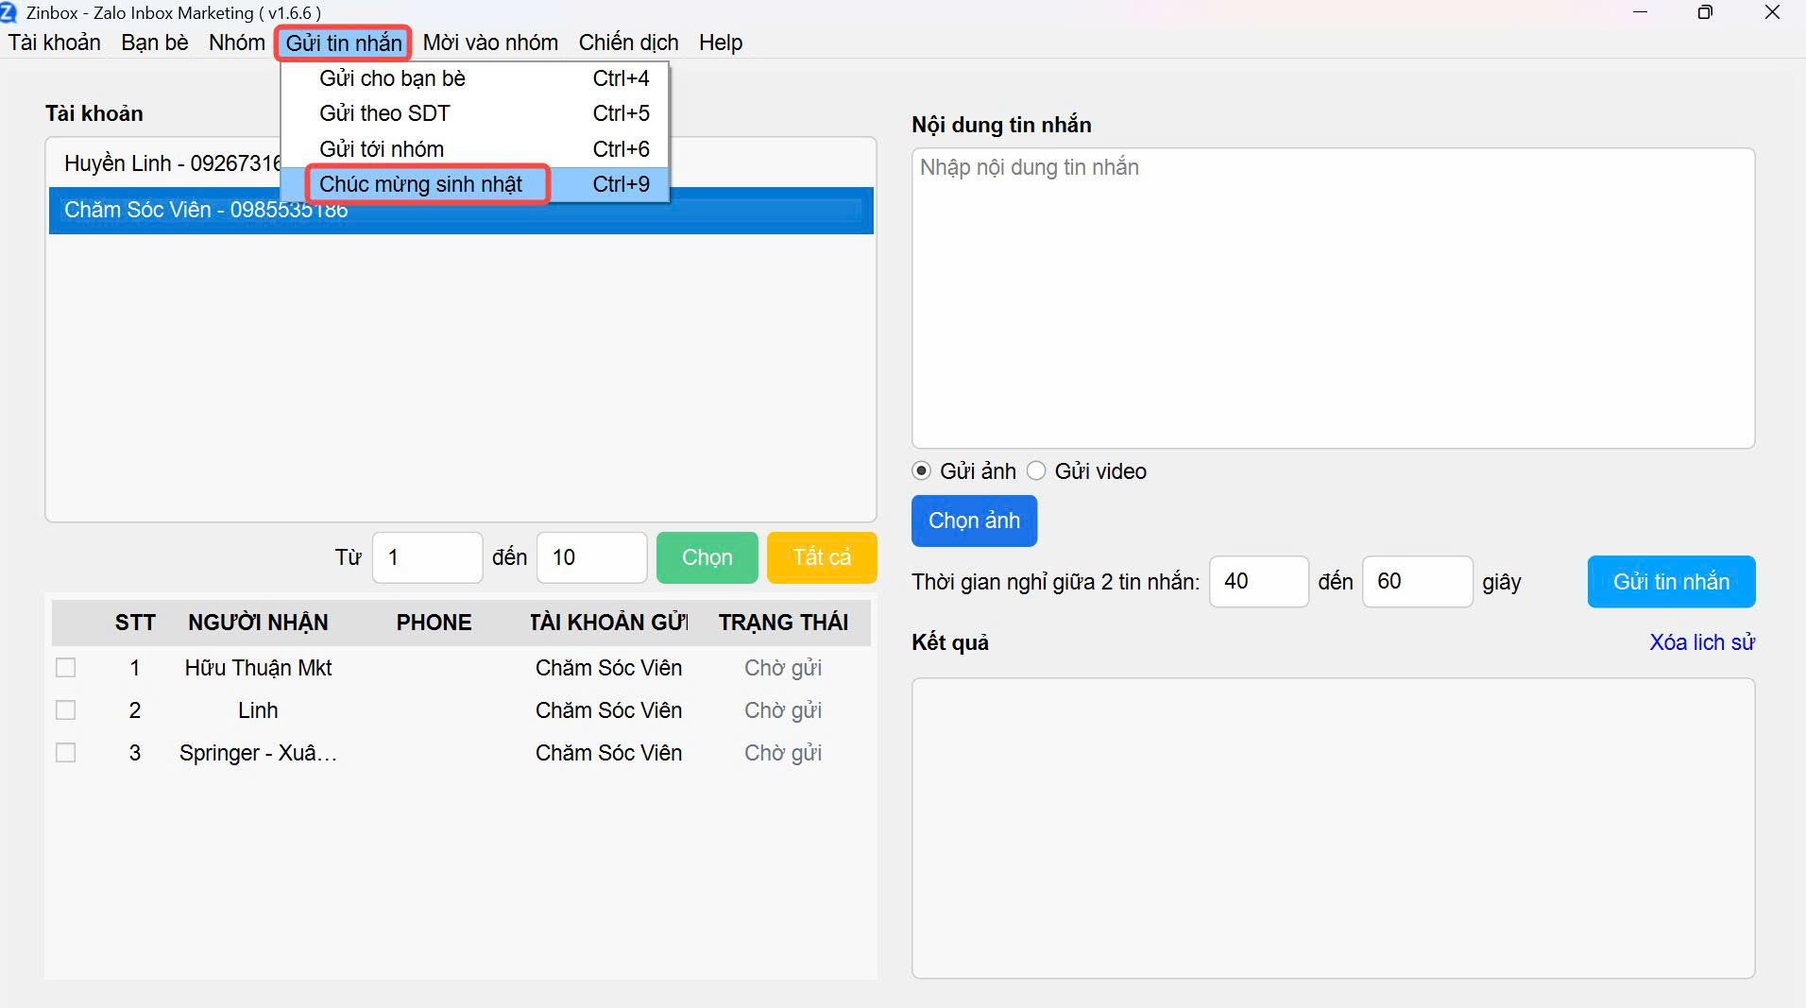This screenshot has height=1008, width=1806.
Task: Expand the Nhóm menu
Action: (237, 43)
